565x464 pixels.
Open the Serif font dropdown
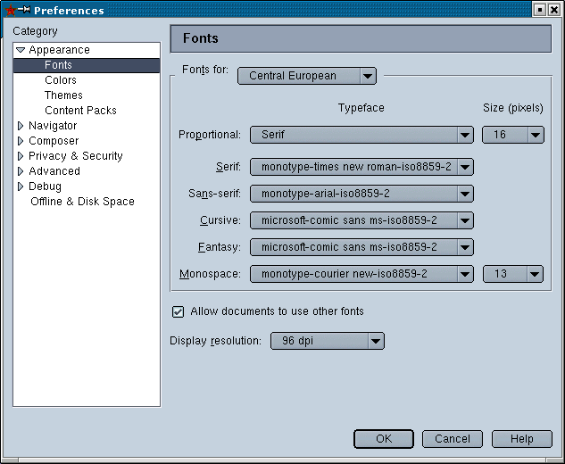click(361, 167)
